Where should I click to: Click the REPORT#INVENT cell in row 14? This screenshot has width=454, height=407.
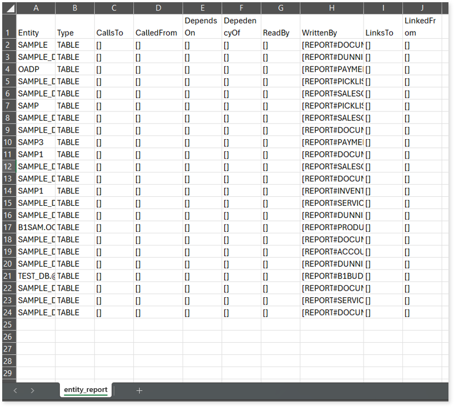tap(332, 191)
